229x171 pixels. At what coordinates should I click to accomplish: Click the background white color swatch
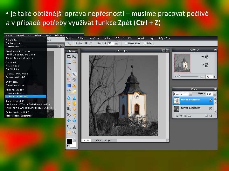(x=74, y=145)
